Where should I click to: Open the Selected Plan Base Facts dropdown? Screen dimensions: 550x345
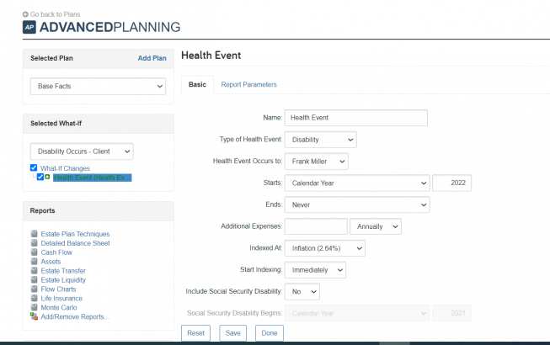98,86
